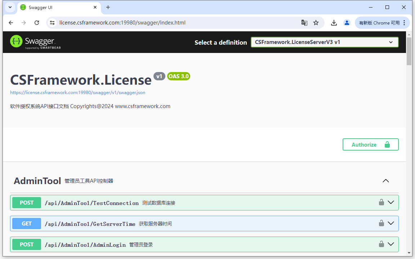The width and height of the screenshot is (415, 259).
Task: Click the GET badge for GetServerTime
Action: click(x=27, y=224)
